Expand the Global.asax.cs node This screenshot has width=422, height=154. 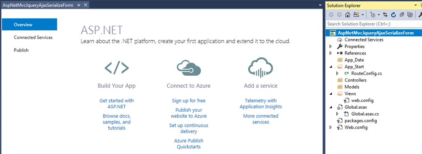337,114
